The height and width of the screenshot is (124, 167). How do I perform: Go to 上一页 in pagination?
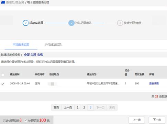point(68,108)
